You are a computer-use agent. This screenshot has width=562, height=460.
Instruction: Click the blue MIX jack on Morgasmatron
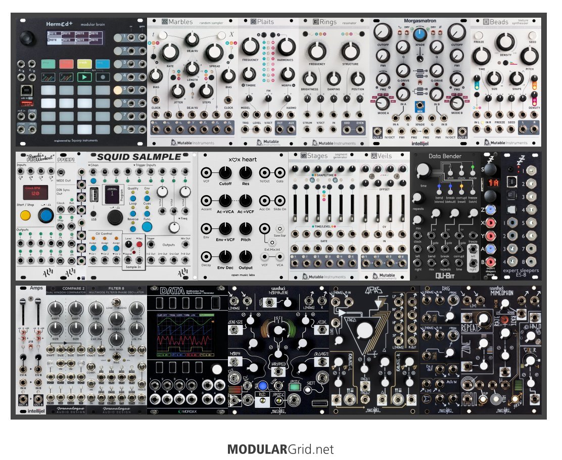coord(419,106)
